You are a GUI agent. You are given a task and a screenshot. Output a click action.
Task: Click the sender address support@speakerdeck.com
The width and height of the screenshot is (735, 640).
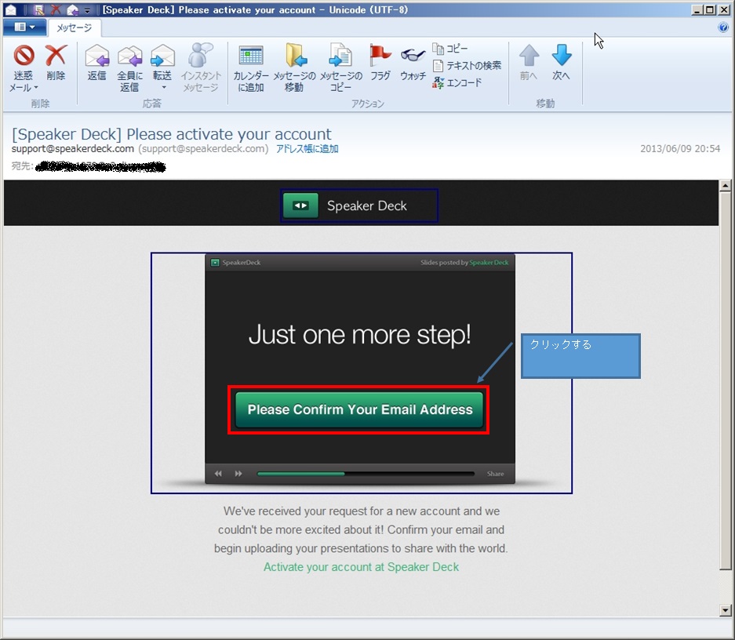click(x=73, y=149)
